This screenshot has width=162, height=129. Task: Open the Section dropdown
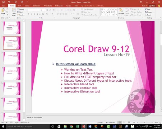tap(22, 15)
